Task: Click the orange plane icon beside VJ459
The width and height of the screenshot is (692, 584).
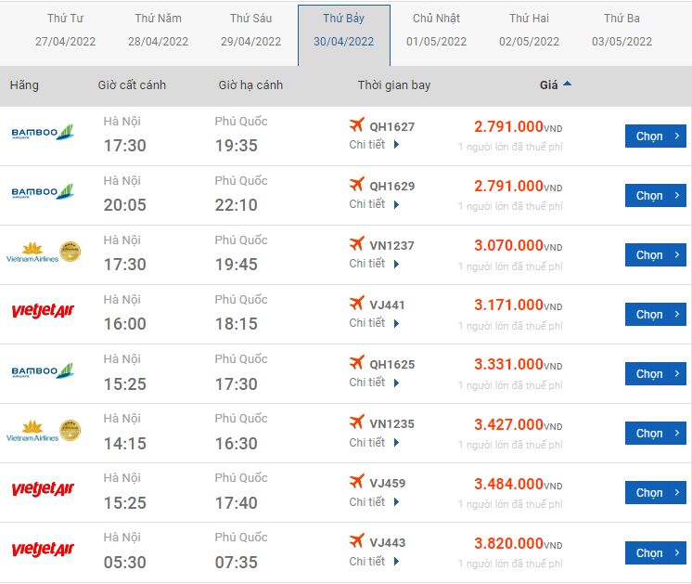Action: tap(356, 481)
